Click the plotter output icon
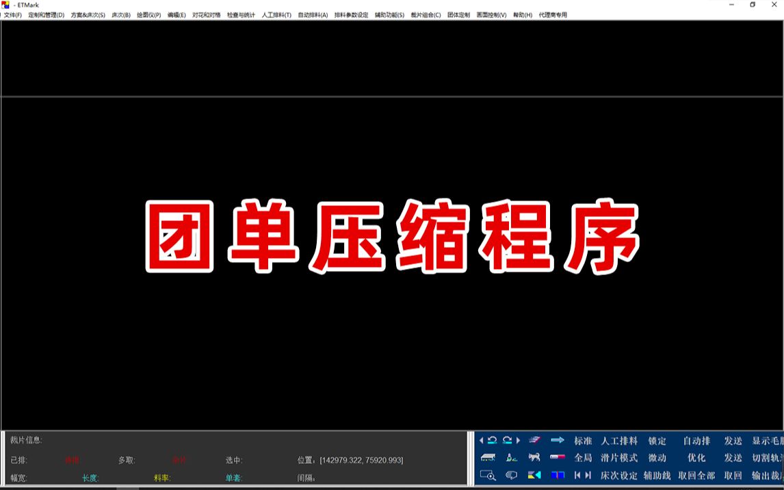The width and height of the screenshot is (784, 490). (x=535, y=439)
